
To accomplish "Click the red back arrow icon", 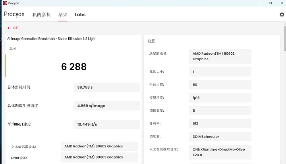I will (x=9, y=28).
